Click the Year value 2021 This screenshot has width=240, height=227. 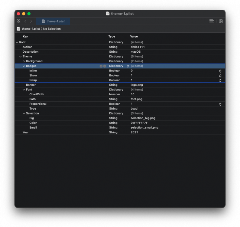pos(134,132)
